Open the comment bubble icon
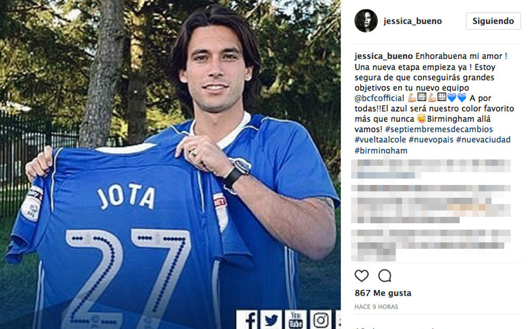532x329 pixels. tap(385, 276)
